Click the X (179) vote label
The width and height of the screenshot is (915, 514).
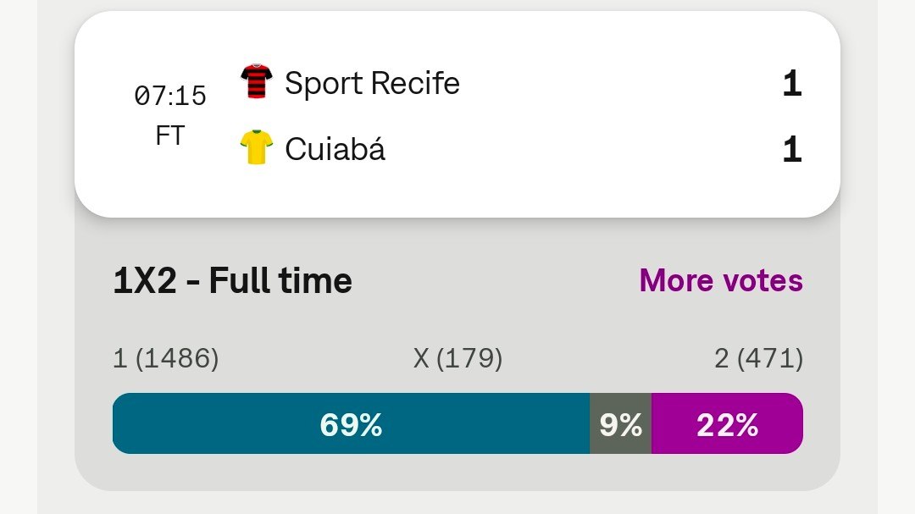click(x=457, y=358)
